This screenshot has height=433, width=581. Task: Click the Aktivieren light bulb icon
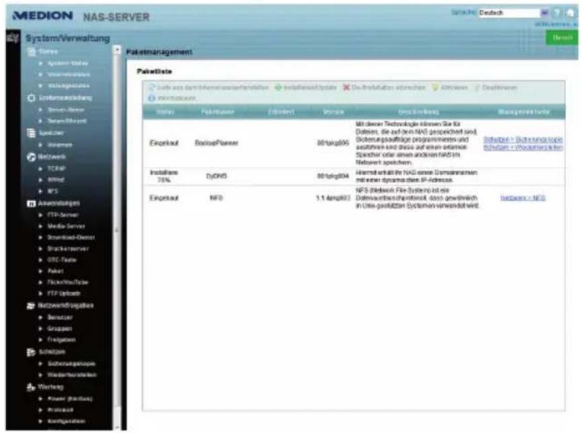[435, 88]
